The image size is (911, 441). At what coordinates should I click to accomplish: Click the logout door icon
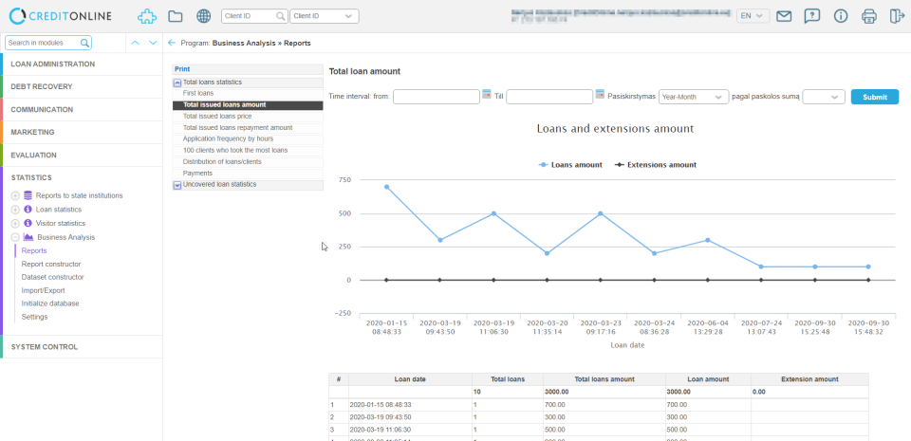coord(897,16)
